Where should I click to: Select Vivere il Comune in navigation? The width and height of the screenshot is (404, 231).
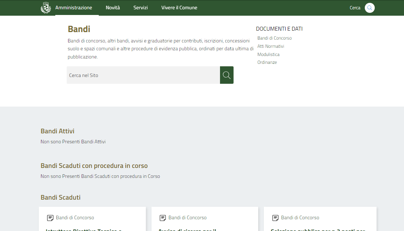click(x=179, y=7)
